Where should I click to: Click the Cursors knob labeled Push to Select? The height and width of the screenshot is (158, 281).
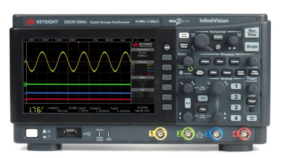pos(253,61)
